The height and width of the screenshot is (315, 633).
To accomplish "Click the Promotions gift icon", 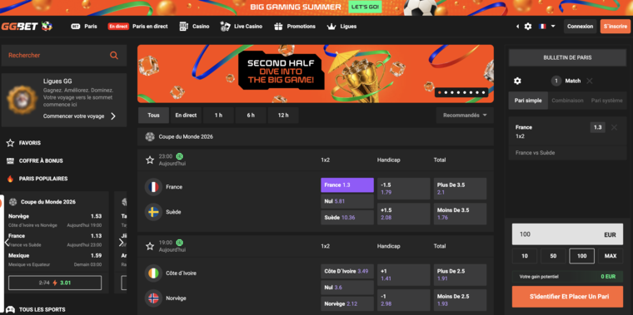I will (278, 27).
